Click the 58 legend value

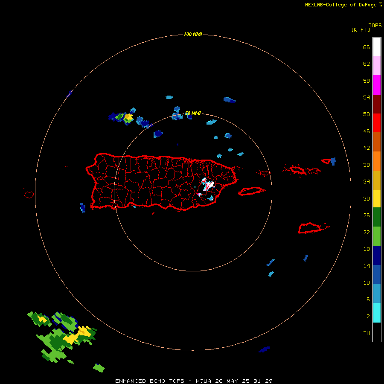[x=367, y=81]
